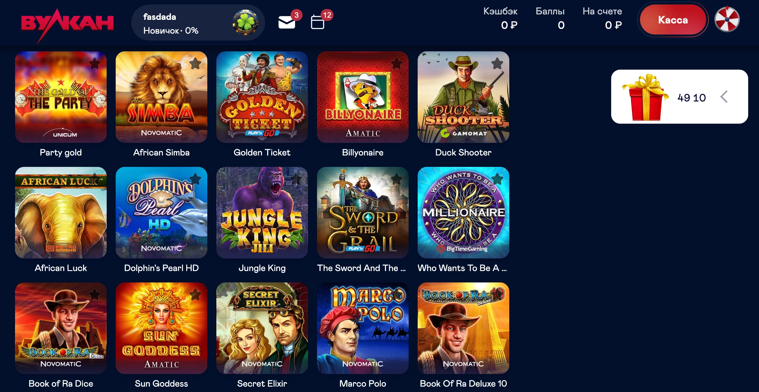Click the Vulkan logo
The image size is (759, 392).
point(67,24)
